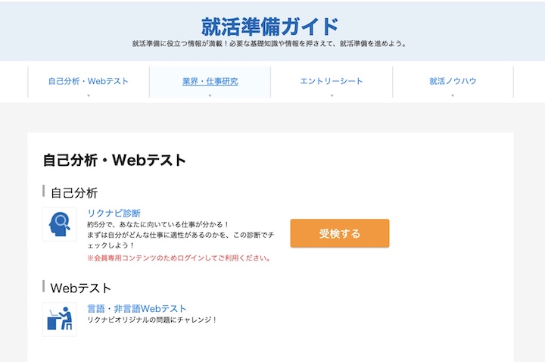The image size is (545, 362).
Task: Expand the arrow under 業界・仕事研究 tab
Action: [210, 95]
